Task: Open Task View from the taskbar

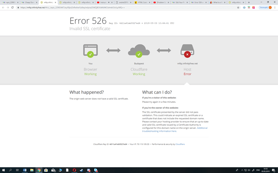Action: point(17,170)
